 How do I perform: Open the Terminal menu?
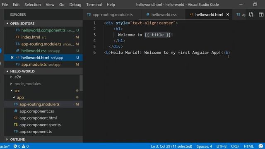(x=94, y=5)
